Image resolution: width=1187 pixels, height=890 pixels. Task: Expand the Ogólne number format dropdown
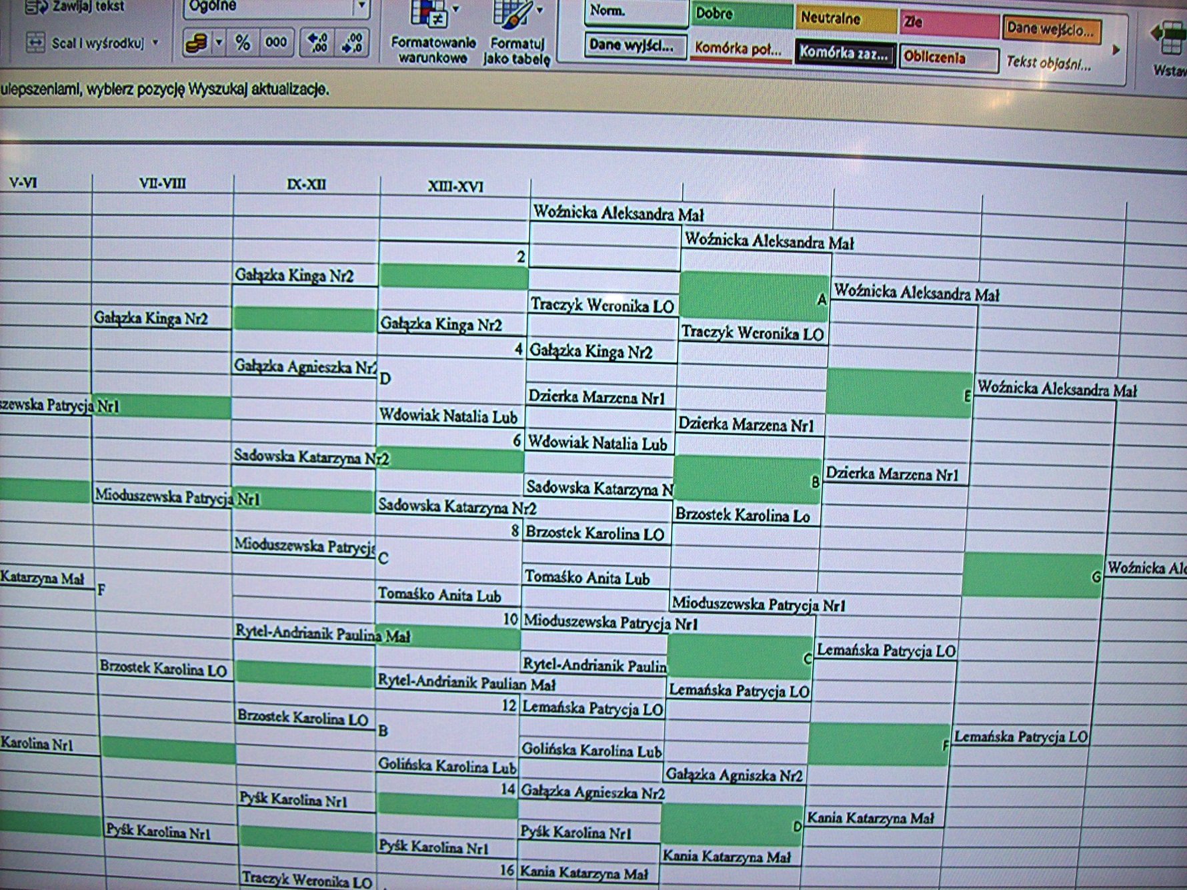[x=361, y=7]
